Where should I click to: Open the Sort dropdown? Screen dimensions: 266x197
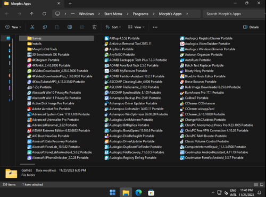coord(113,27)
